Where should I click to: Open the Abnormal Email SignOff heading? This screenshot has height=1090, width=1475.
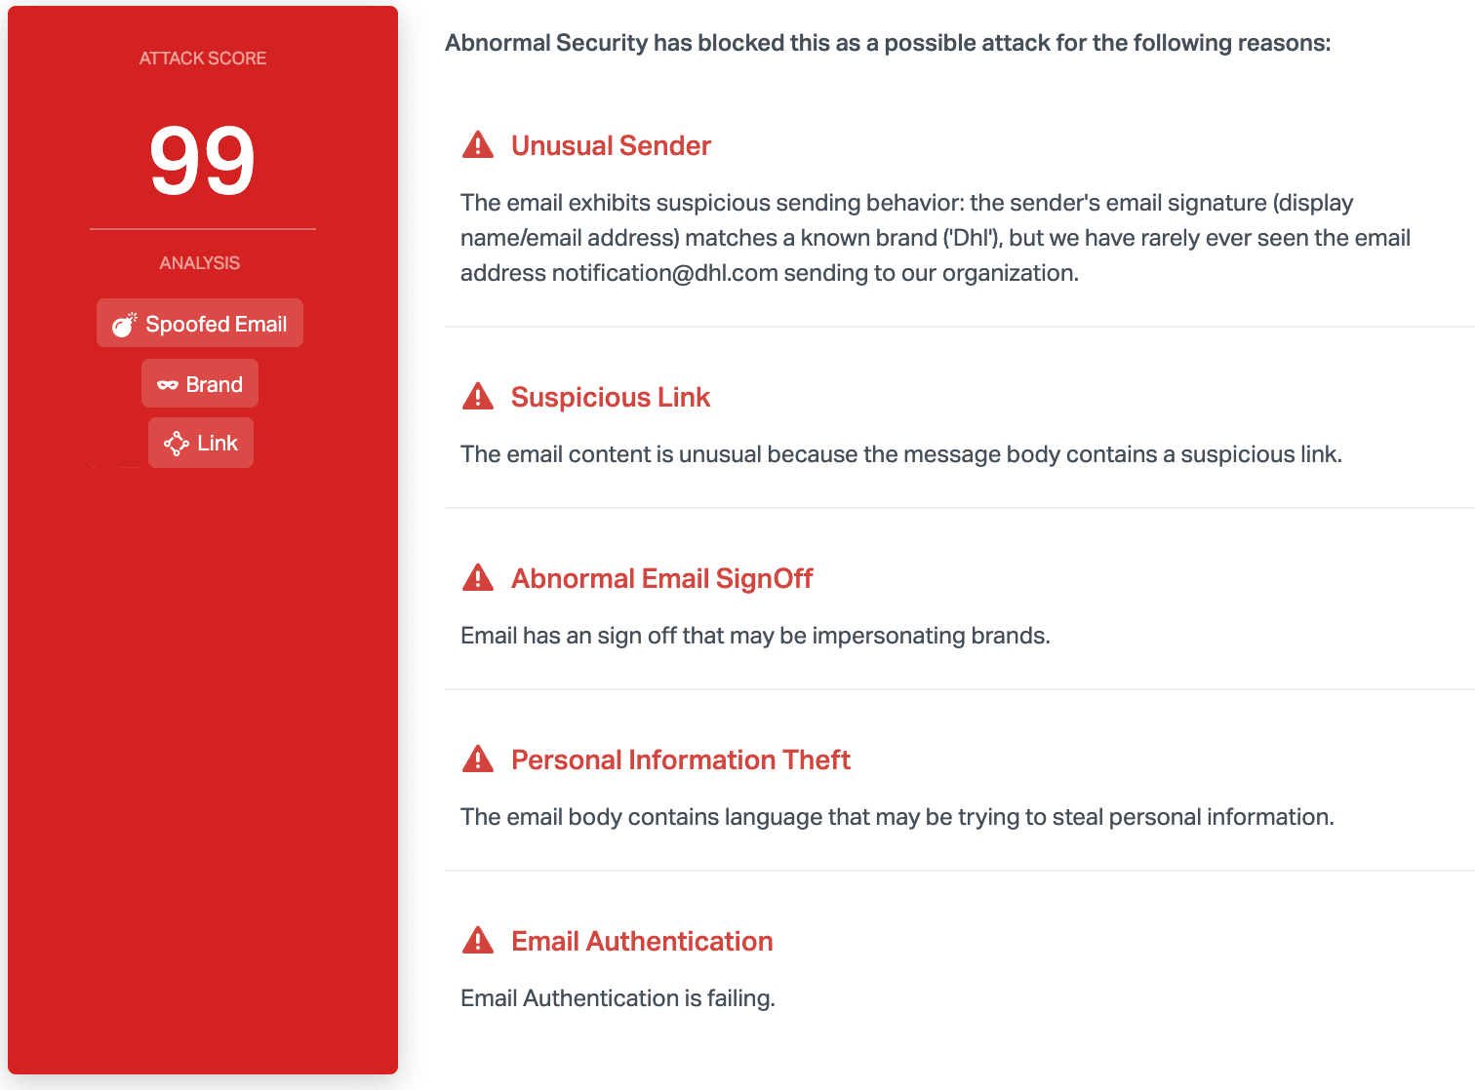(662, 578)
